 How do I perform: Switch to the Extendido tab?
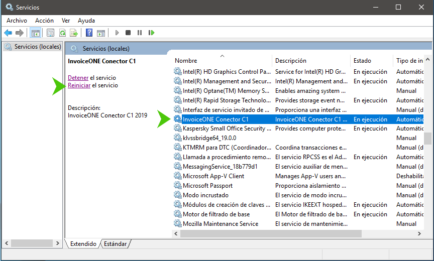click(x=83, y=243)
